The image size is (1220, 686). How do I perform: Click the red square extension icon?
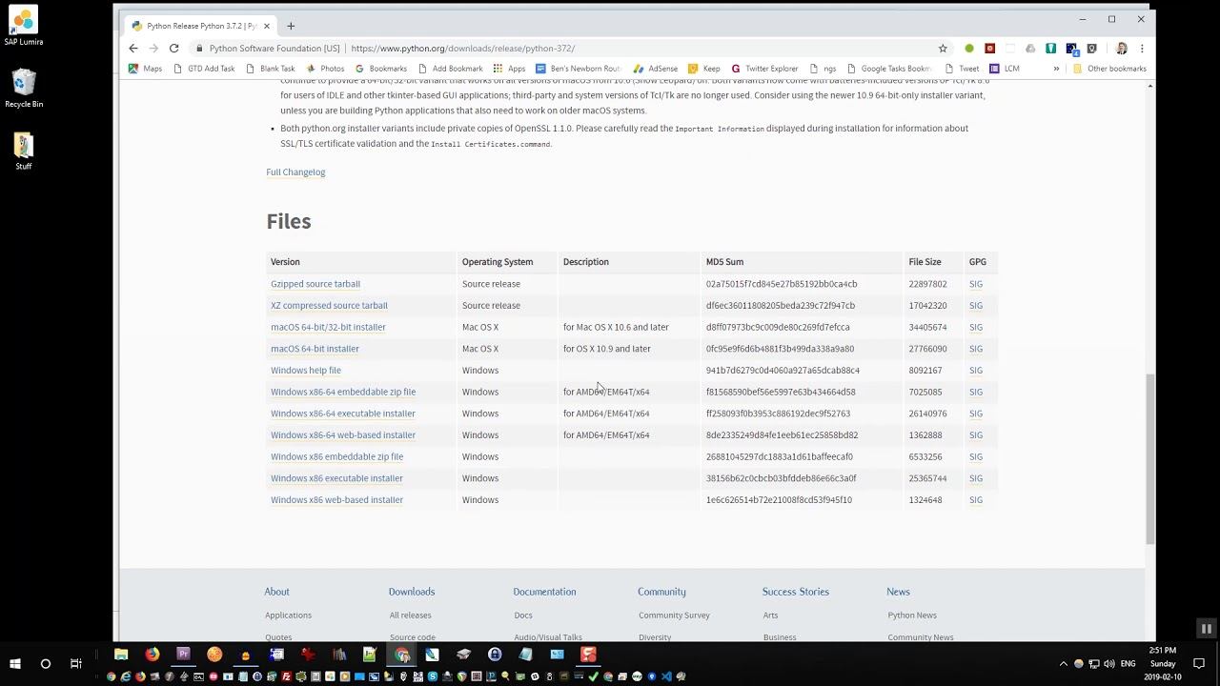pos(989,49)
